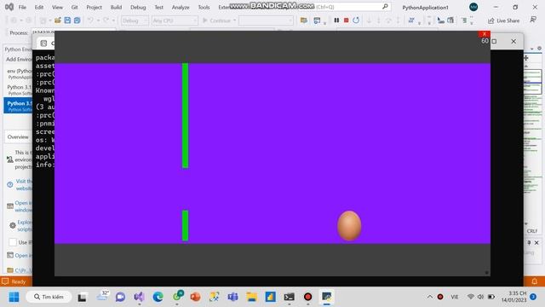Open Microsoft Teams from the taskbar

[232, 297]
